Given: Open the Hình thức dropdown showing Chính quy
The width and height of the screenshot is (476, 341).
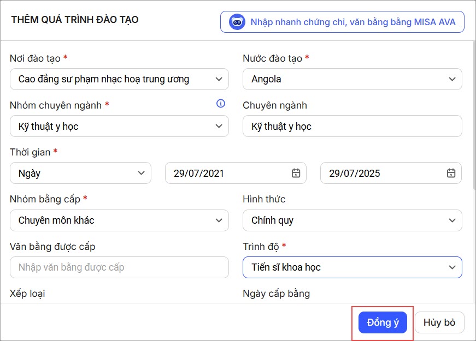Looking at the screenshot, I should click(x=352, y=220).
